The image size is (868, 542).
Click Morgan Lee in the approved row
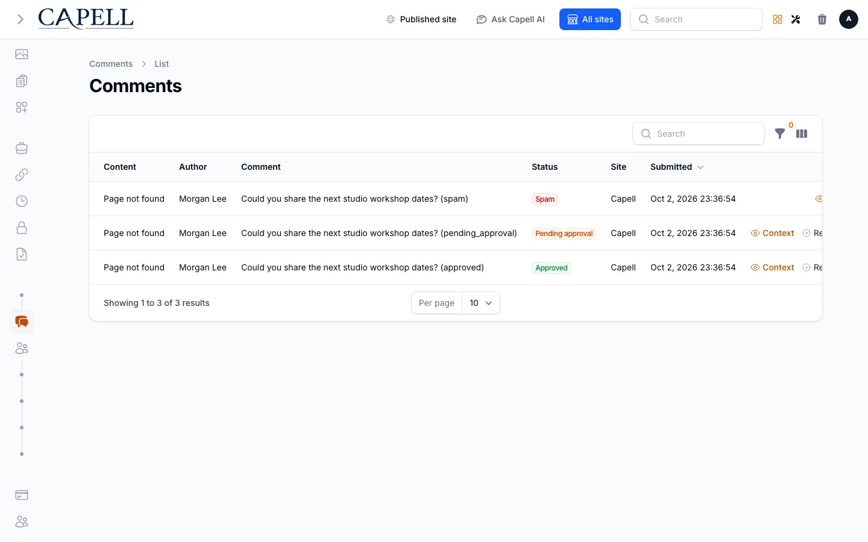coord(203,267)
